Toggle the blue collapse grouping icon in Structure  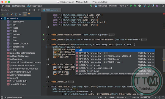[x=20, y=14]
